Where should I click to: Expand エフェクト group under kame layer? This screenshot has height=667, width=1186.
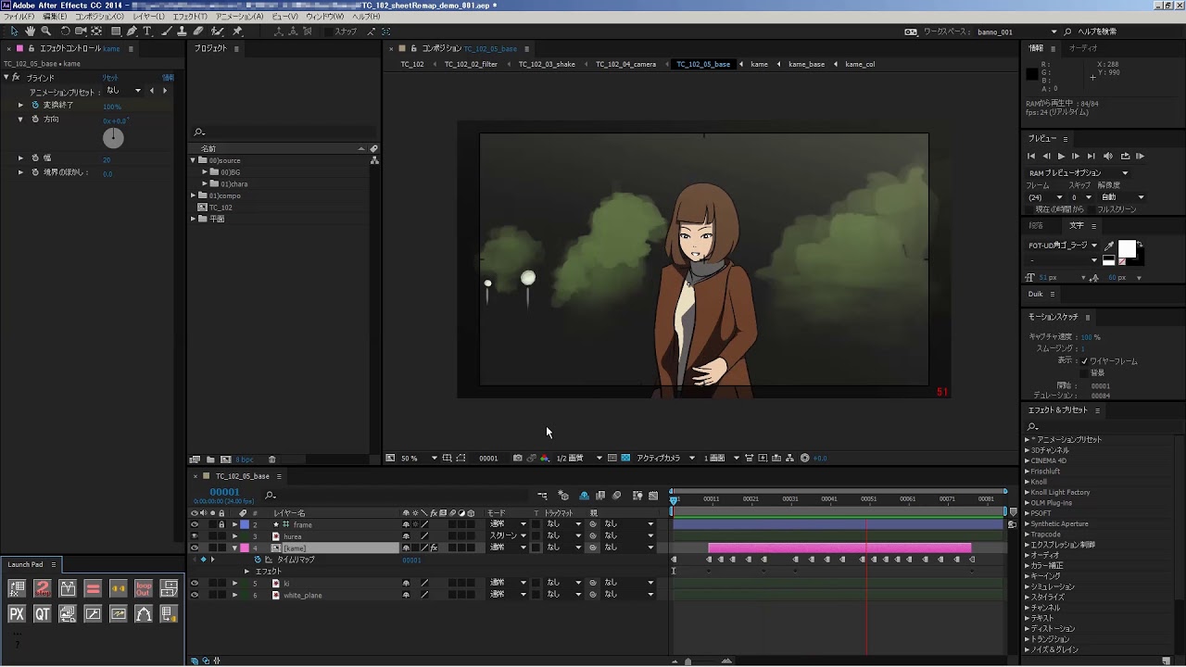tap(246, 572)
